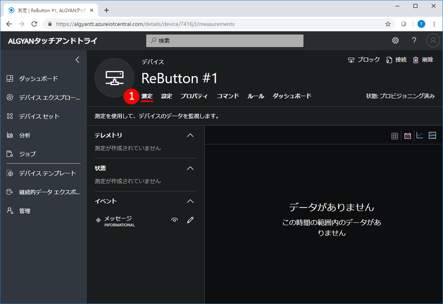
Task: Select the 測定 tab
Action: pos(147,96)
